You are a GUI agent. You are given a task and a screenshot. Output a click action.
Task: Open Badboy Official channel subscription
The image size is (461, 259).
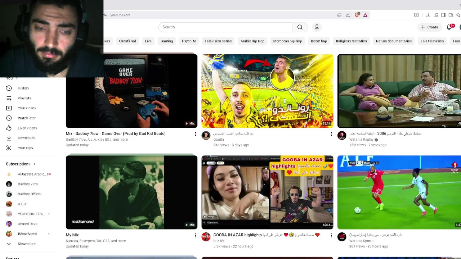(x=29, y=194)
